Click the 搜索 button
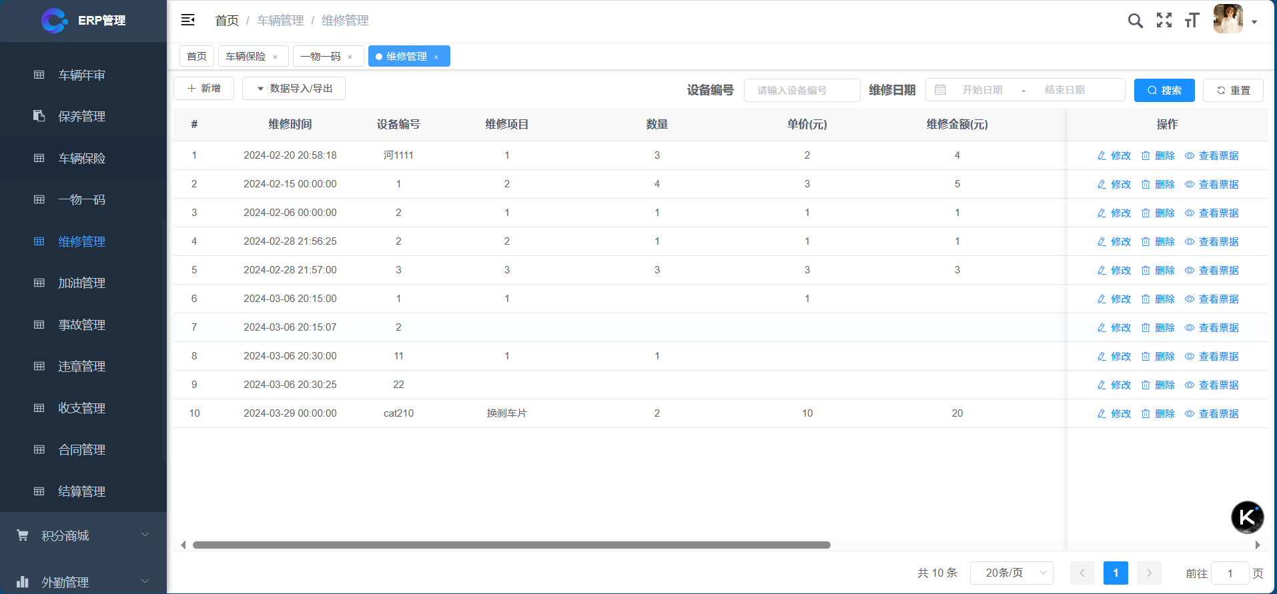The width and height of the screenshot is (1277, 594). click(x=1164, y=90)
